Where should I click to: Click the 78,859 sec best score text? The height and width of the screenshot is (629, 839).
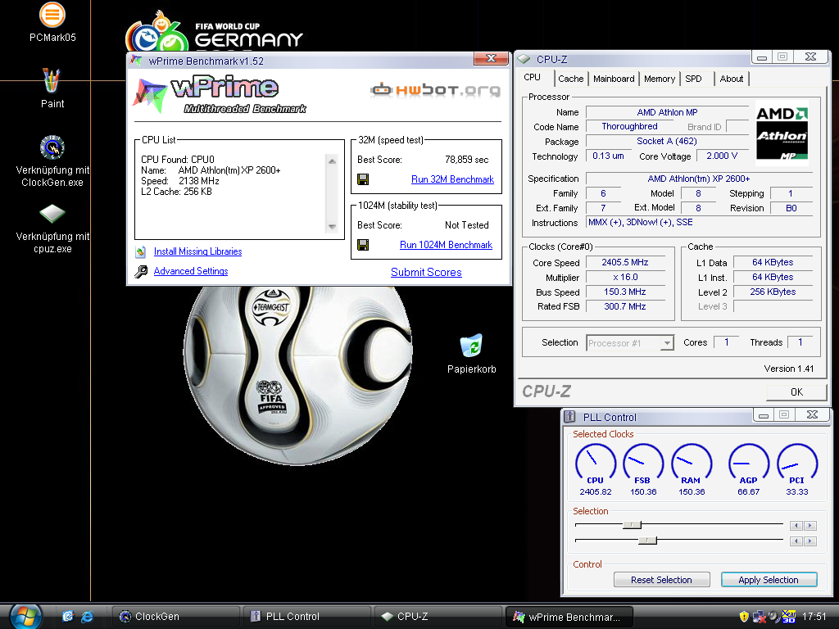[x=466, y=160]
